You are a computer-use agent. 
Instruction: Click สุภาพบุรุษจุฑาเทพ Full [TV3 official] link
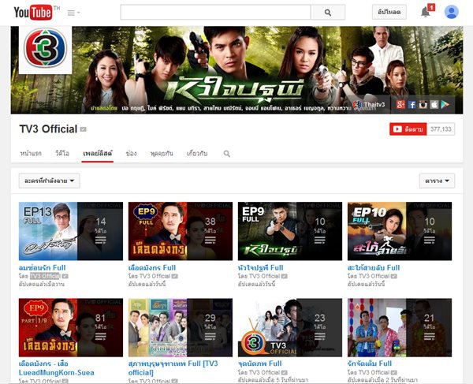173,368
